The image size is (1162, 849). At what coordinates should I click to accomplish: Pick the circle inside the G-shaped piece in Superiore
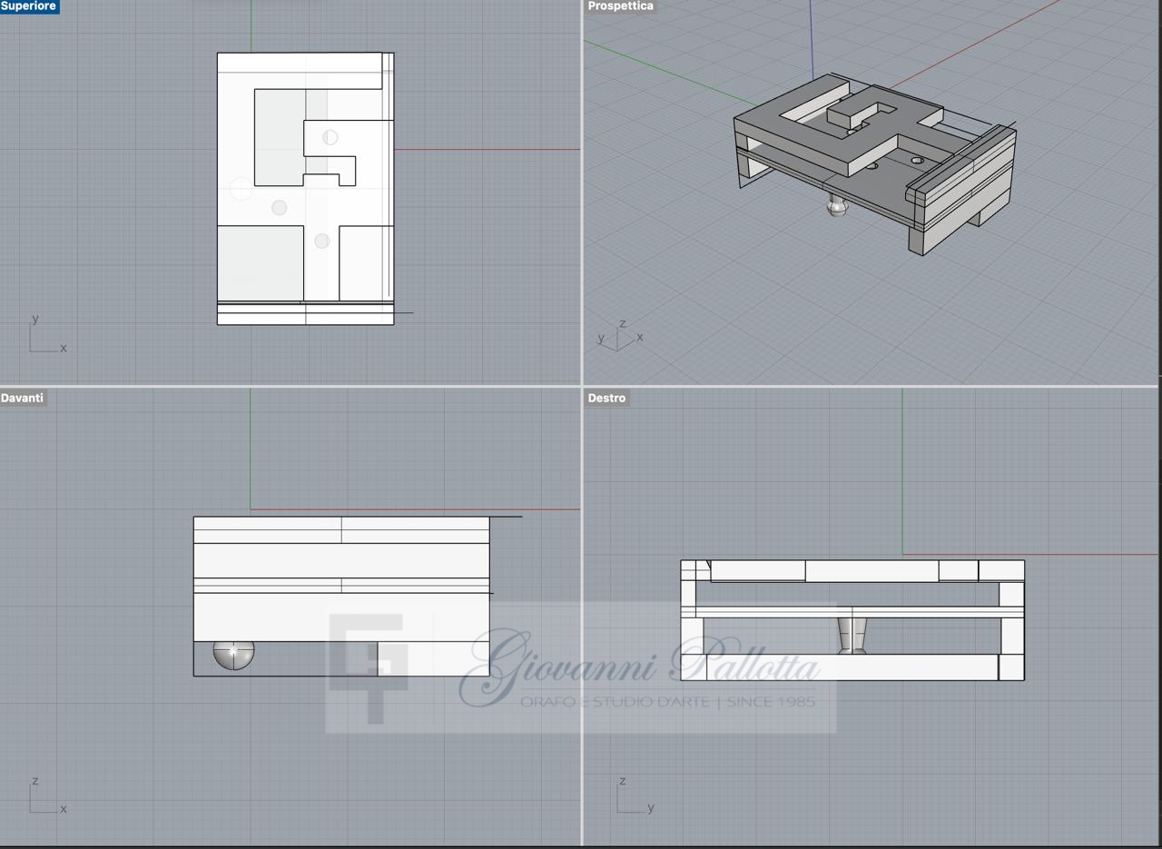pyautogui.click(x=330, y=137)
